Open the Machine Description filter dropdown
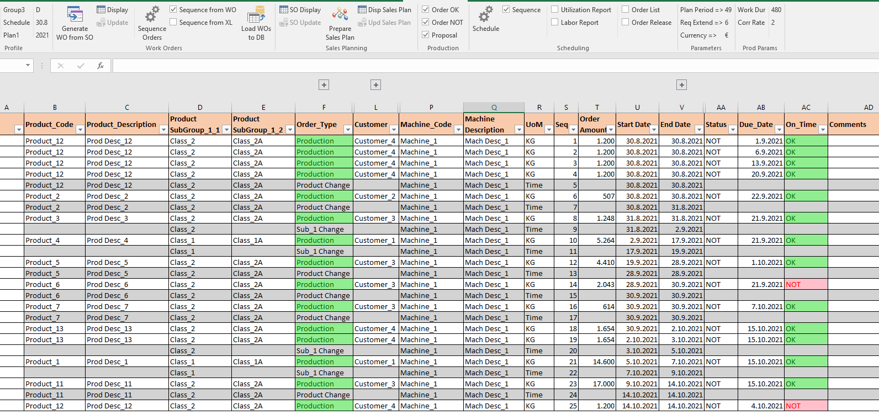 click(519, 130)
